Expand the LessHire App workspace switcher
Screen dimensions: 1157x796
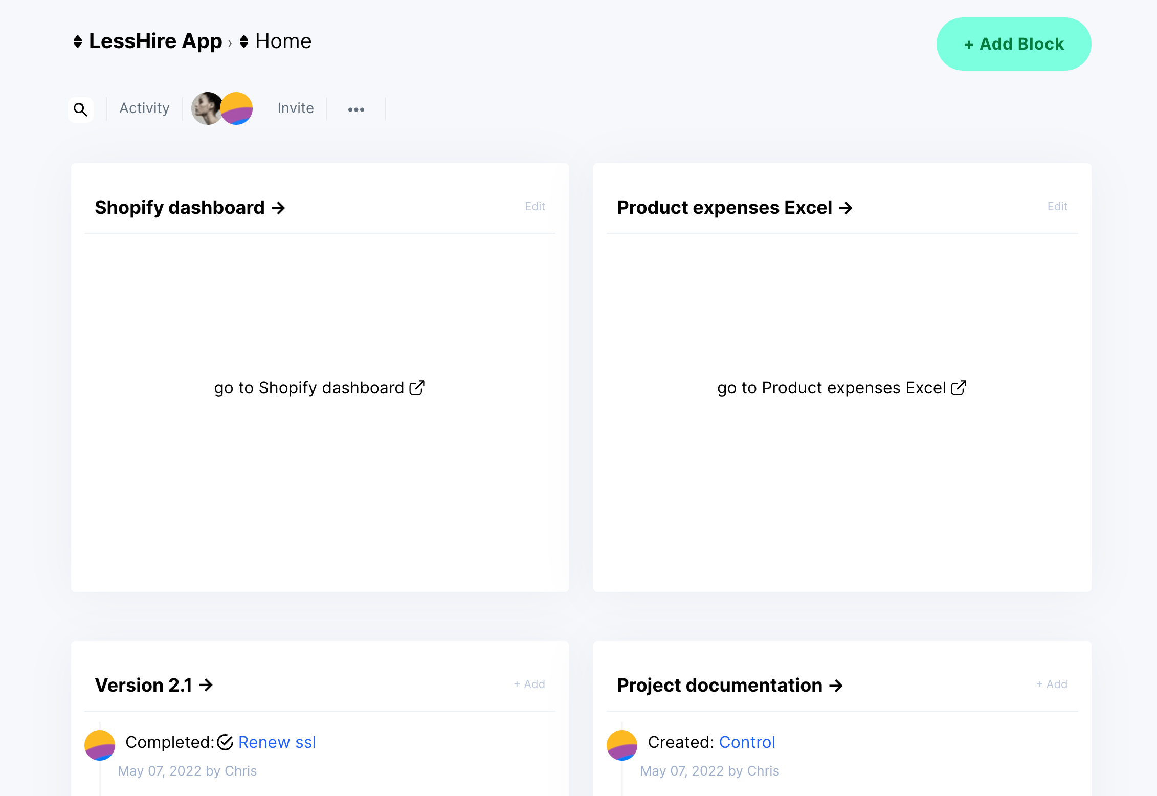coord(78,41)
